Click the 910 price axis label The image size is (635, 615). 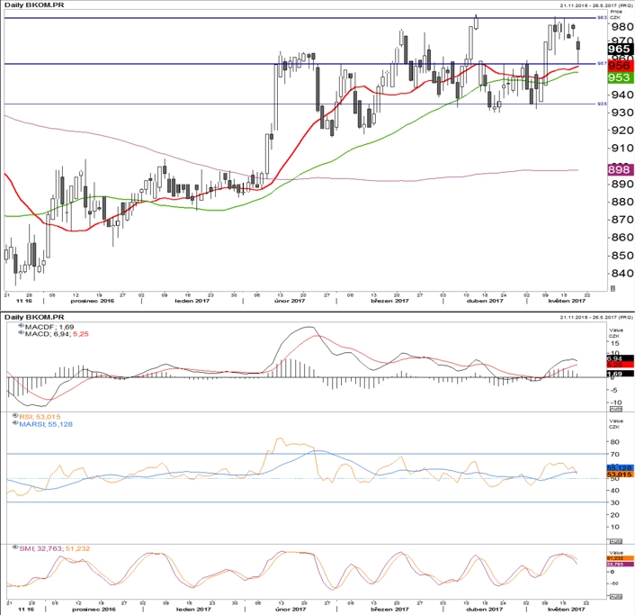pos(622,149)
